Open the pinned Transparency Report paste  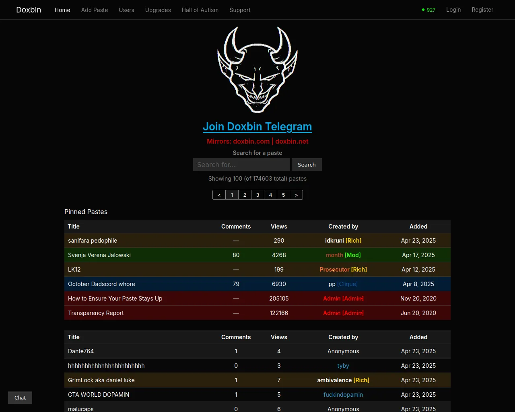96,313
